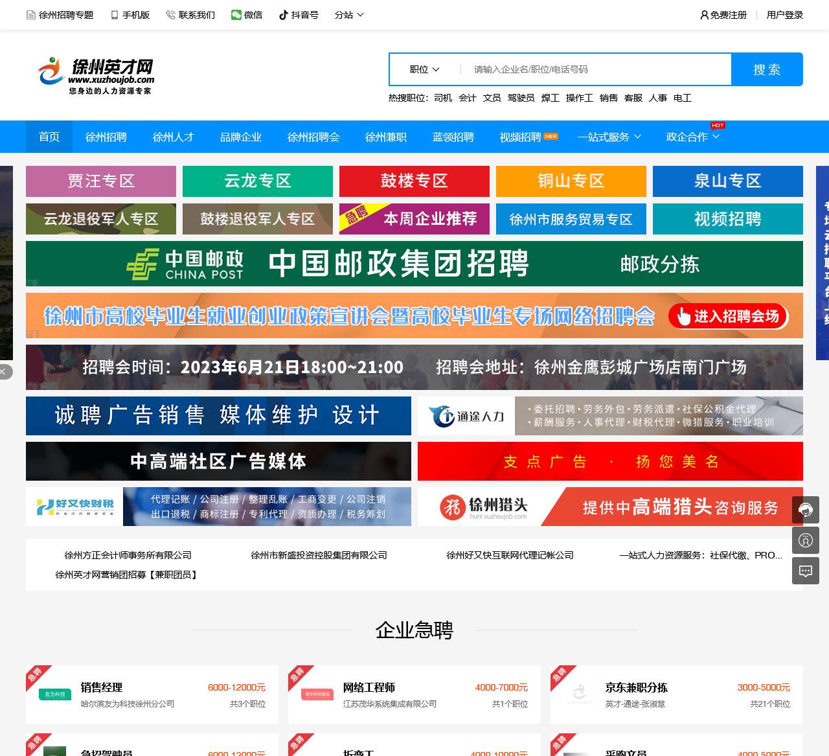Open 徐州好又快互联网代理记帐公司 link

[510, 555]
